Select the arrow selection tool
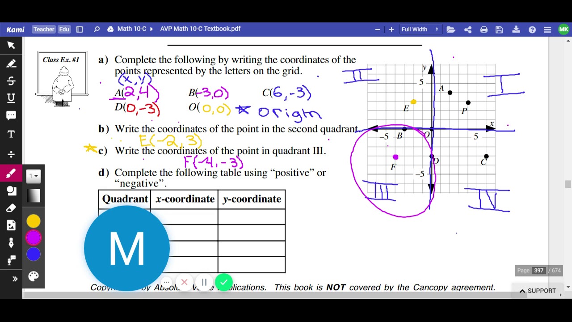The width and height of the screenshot is (572, 322). click(11, 45)
